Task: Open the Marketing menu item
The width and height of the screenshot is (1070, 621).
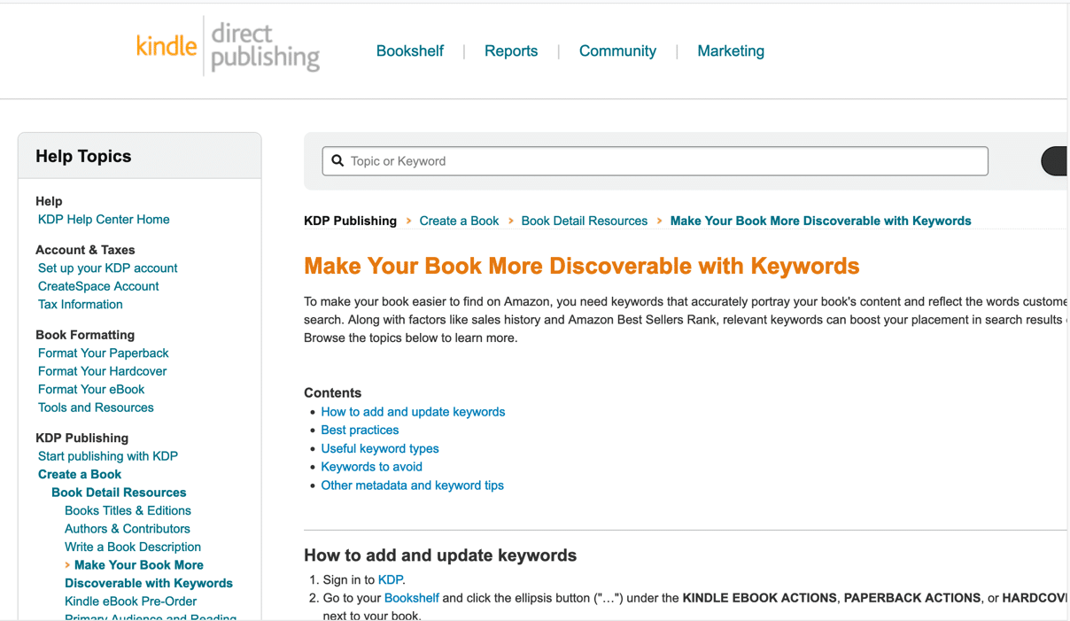Action: click(731, 51)
